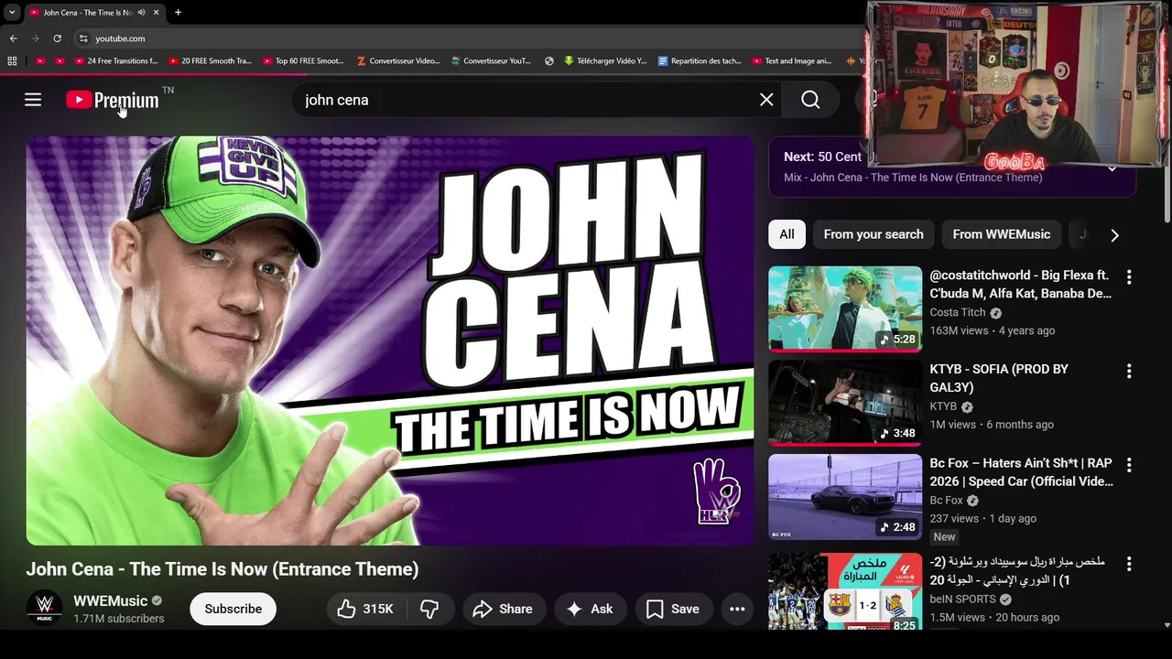Open the Text and Image ani... bookmark
The height and width of the screenshot is (659, 1172).
coord(792,61)
